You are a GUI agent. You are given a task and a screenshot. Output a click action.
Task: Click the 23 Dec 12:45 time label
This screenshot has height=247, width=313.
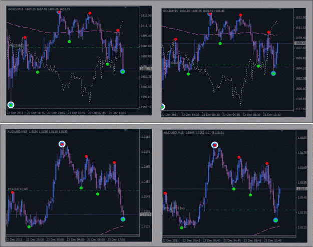273,240
